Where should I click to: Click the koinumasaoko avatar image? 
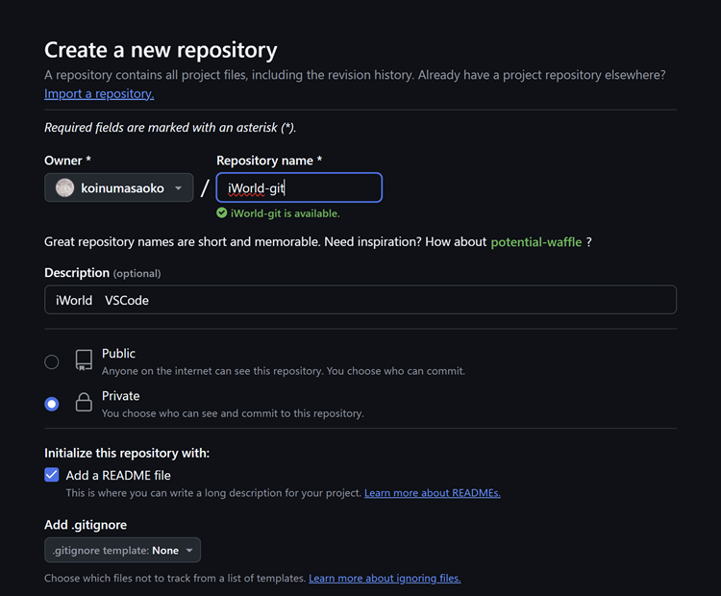[x=64, y=187]
